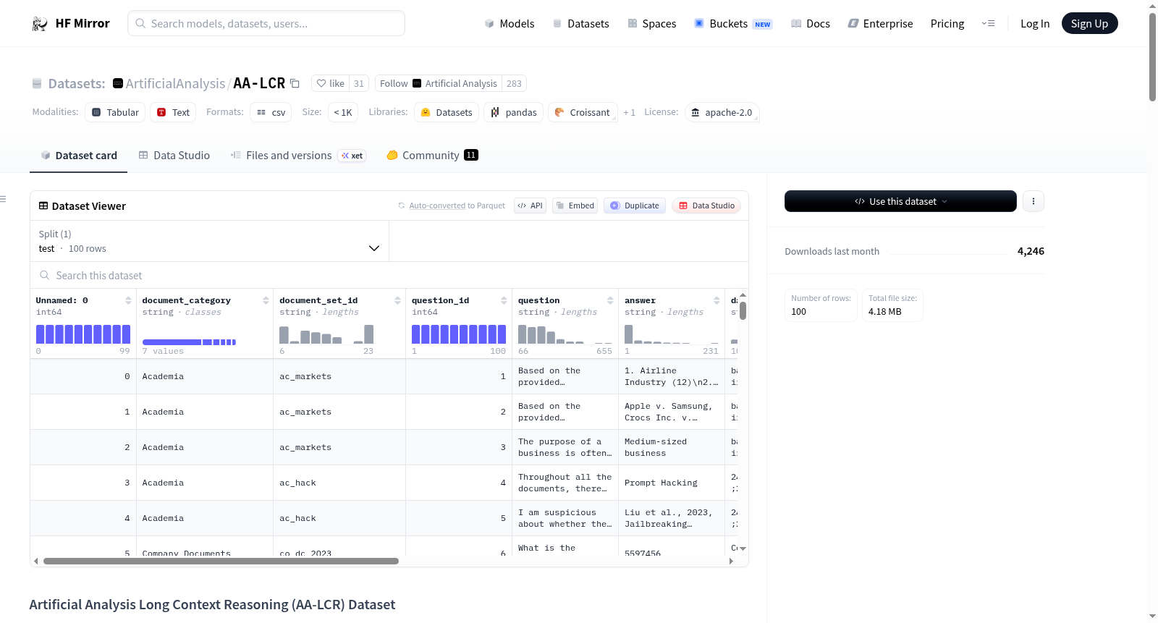Click the Embed button

(x=575, y=205)
